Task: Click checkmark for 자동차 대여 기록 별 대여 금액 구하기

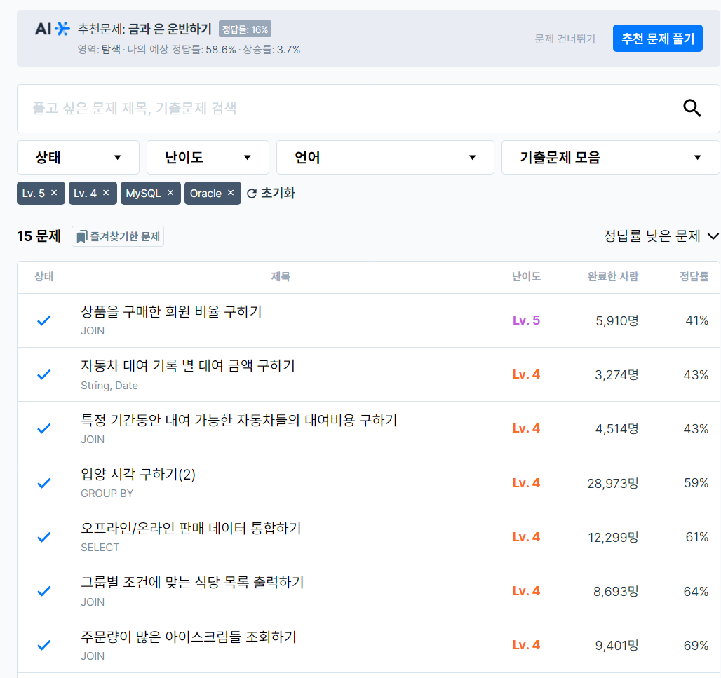Action: click(43, 374)
